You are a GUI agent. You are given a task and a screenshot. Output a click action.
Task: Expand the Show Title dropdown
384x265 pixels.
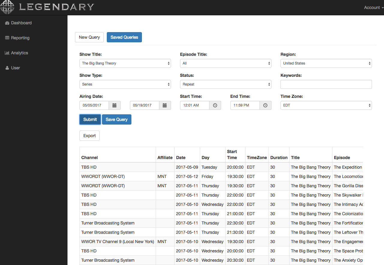(x=125, y=63)
